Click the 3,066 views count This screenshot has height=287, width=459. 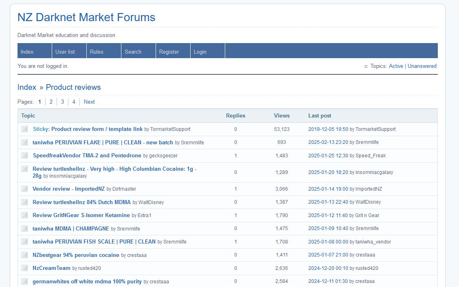point(281,189)
